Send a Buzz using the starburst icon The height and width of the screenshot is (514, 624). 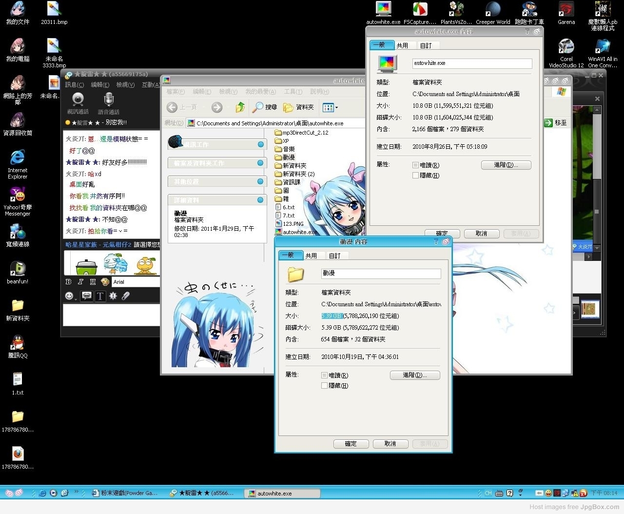point(113,296)
